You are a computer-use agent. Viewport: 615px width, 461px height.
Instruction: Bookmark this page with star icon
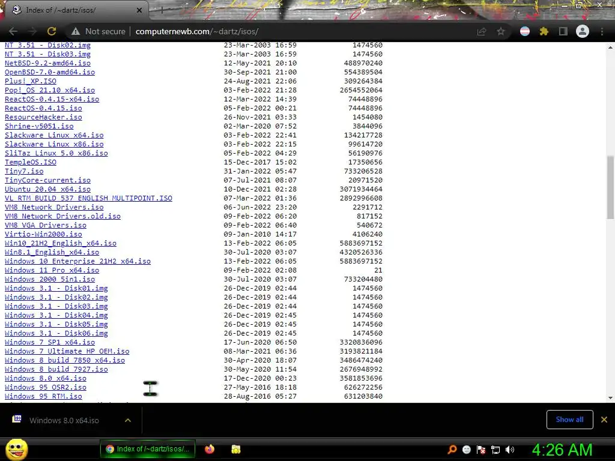[x=501, y=31]
